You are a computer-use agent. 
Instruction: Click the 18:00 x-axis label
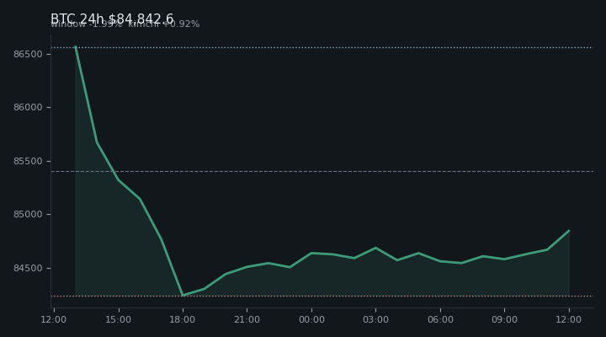point(183,319)
